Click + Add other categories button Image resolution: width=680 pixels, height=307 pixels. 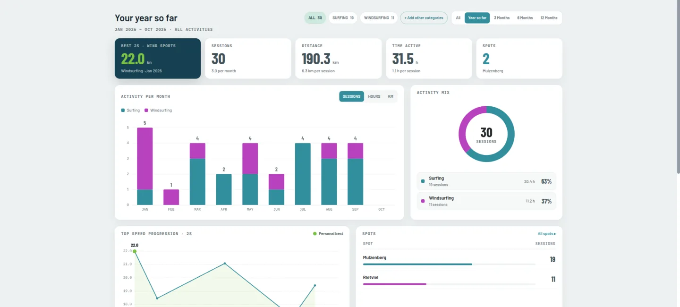[x=424, y=18]
